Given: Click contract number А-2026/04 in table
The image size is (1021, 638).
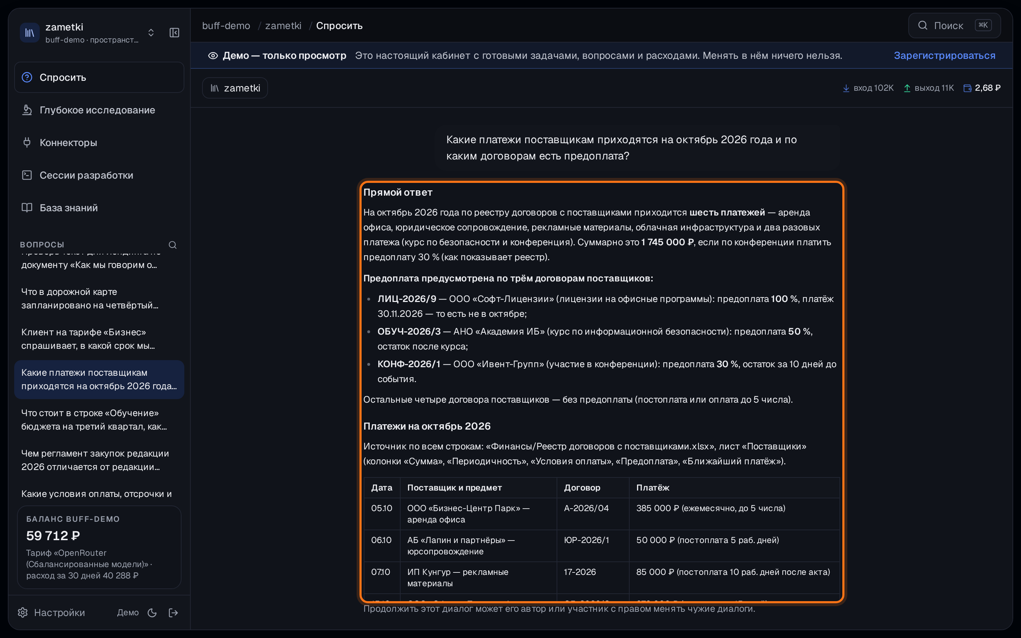Looking at the screenshot, I should pyautogui.click(x=586, y=508).
